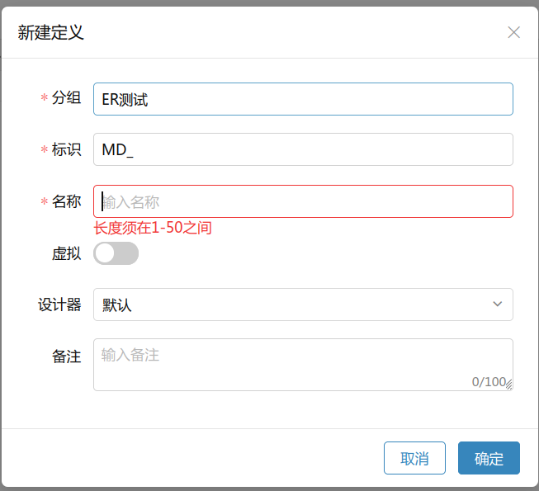Screen dimensions: 539x491
Task: Click the 备注 label text
Action: click(x=66, y=356)
